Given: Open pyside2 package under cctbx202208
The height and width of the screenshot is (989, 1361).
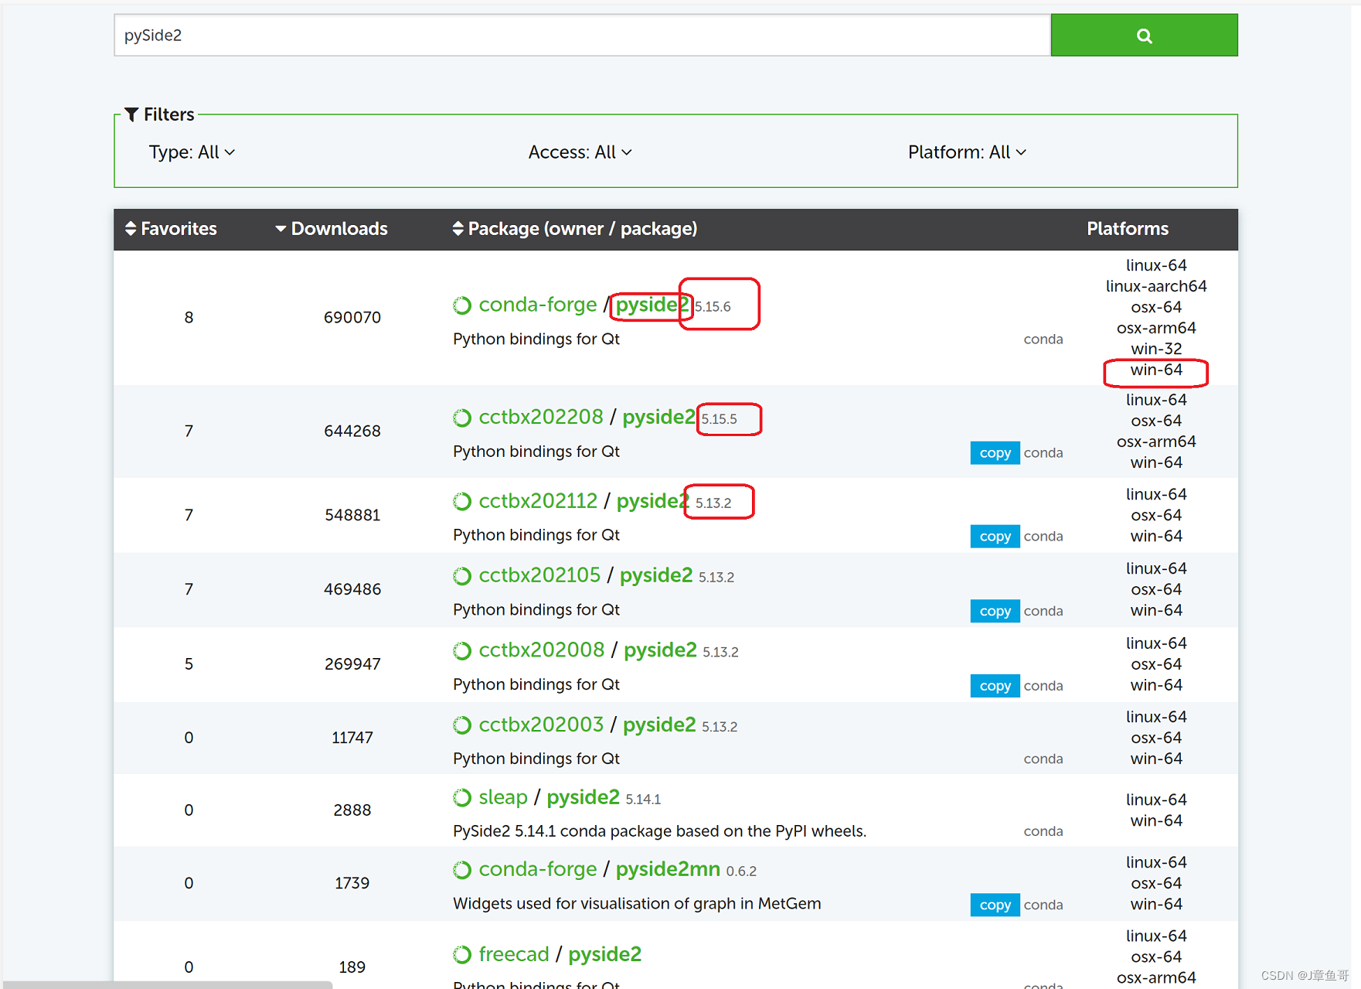Looking at the screenshot, I should pos(658,417).
